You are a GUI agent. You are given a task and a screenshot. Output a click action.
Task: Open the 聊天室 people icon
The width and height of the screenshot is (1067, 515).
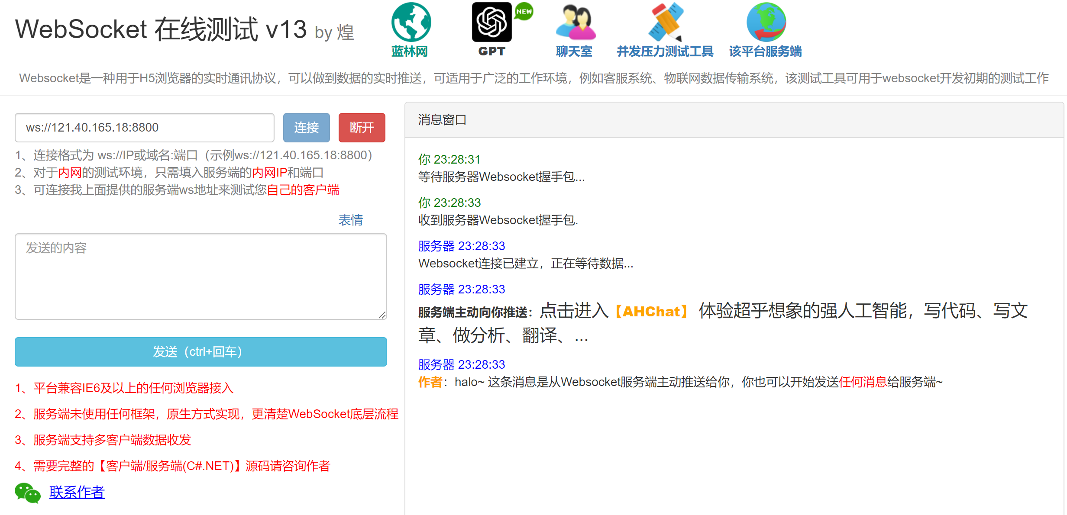pos(576,23)
